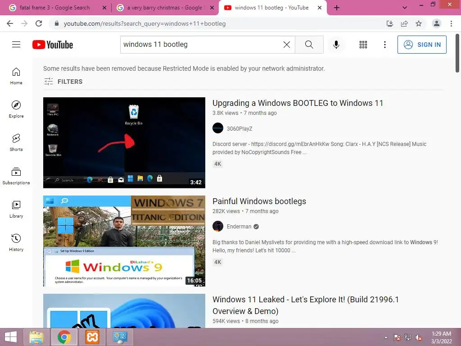The height and width of the screenshot is (346, 461).
Task: Open the YouTube hamburger guide menu
Action: coord(16,45)
